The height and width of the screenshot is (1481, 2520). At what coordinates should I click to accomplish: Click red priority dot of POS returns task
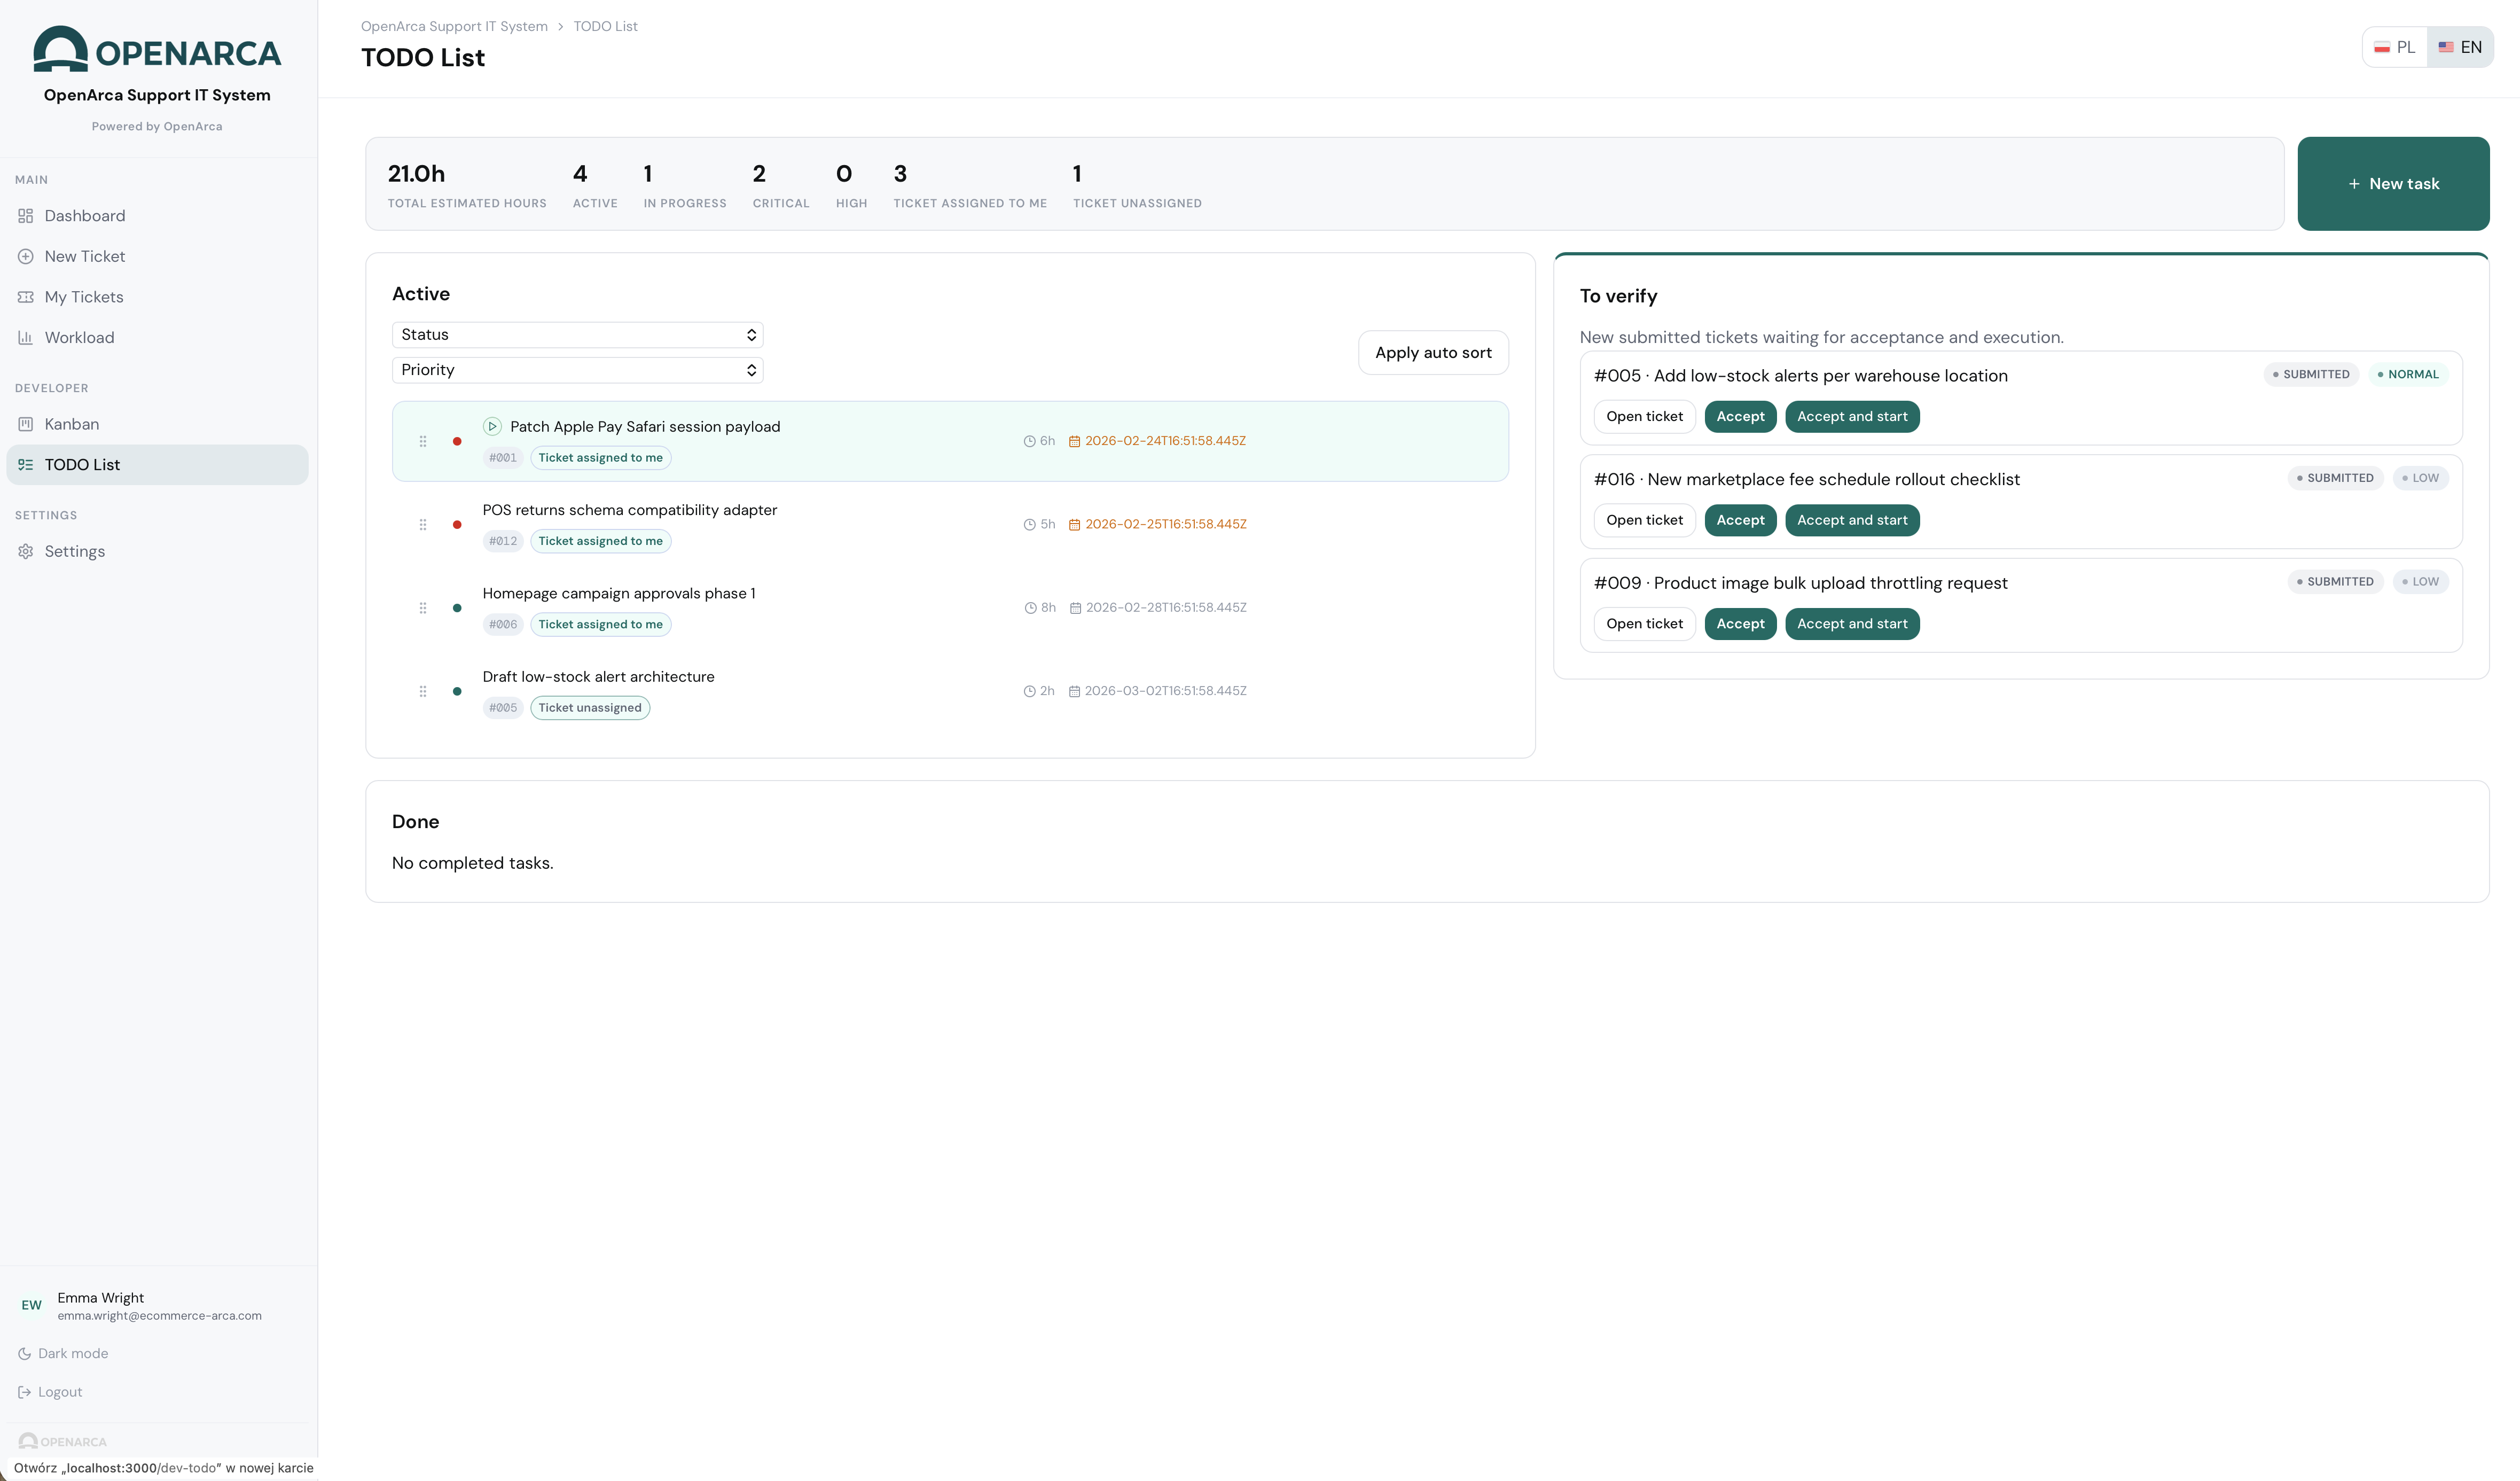click(x=457, y=524)
